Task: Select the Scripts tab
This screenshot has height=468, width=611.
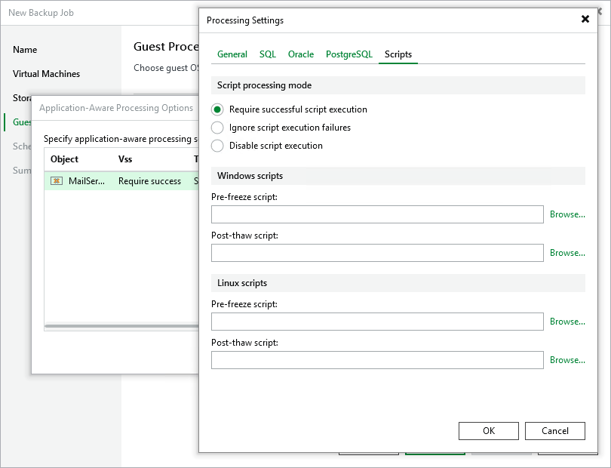Action: (x=398, y=54)
